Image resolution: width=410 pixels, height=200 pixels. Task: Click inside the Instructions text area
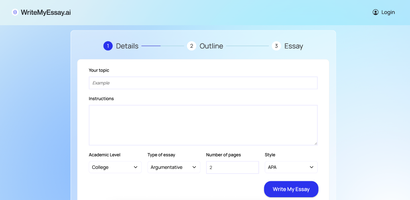point(203,125)
